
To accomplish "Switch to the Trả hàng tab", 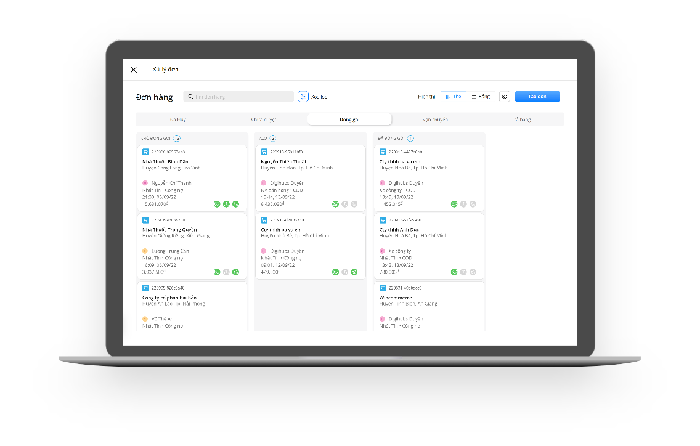I will point(520,120).
